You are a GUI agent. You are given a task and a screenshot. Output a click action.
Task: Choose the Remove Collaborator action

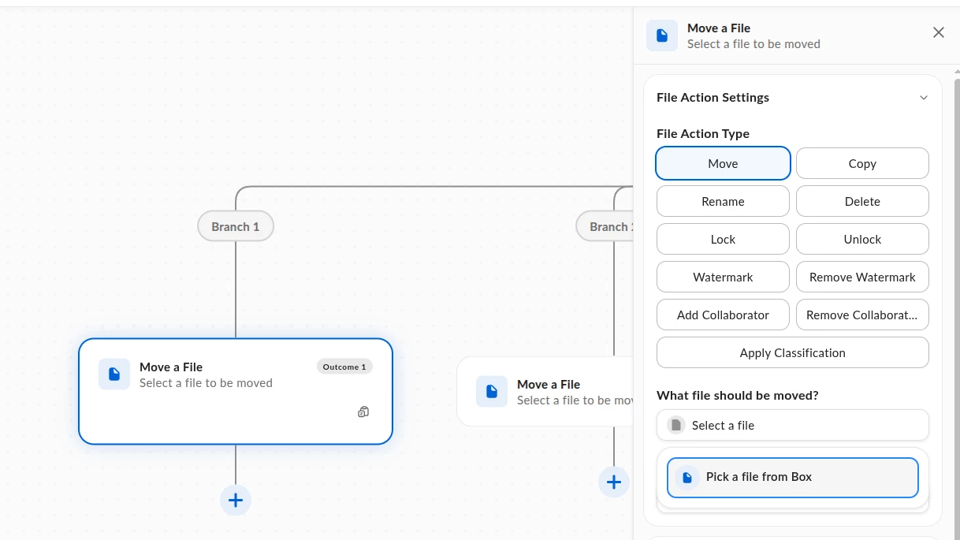click(x=862, y=315)
